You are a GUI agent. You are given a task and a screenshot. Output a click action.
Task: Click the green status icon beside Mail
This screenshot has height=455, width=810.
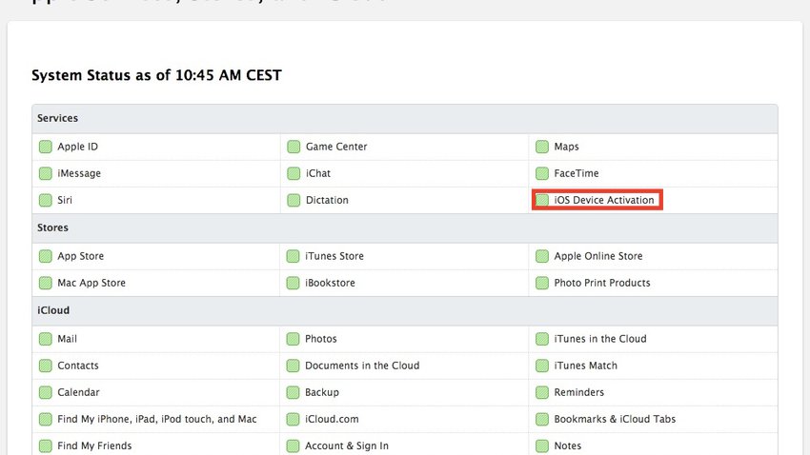pyautogui.click(x=46, y=339)
